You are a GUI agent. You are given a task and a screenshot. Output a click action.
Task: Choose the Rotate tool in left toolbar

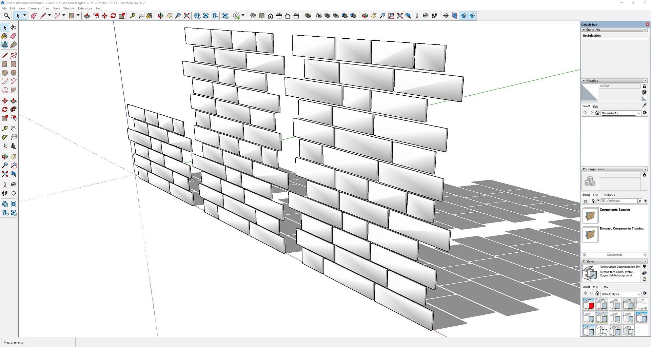click(5, 110)
